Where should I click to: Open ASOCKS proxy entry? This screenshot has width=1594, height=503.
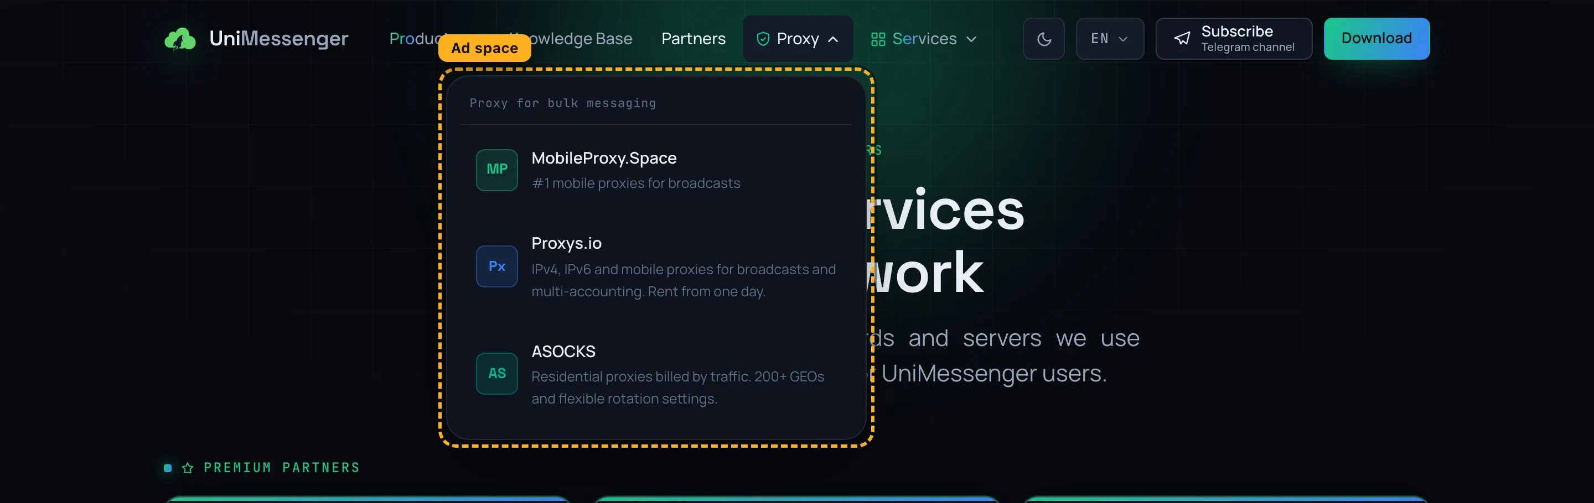(656, 373)
